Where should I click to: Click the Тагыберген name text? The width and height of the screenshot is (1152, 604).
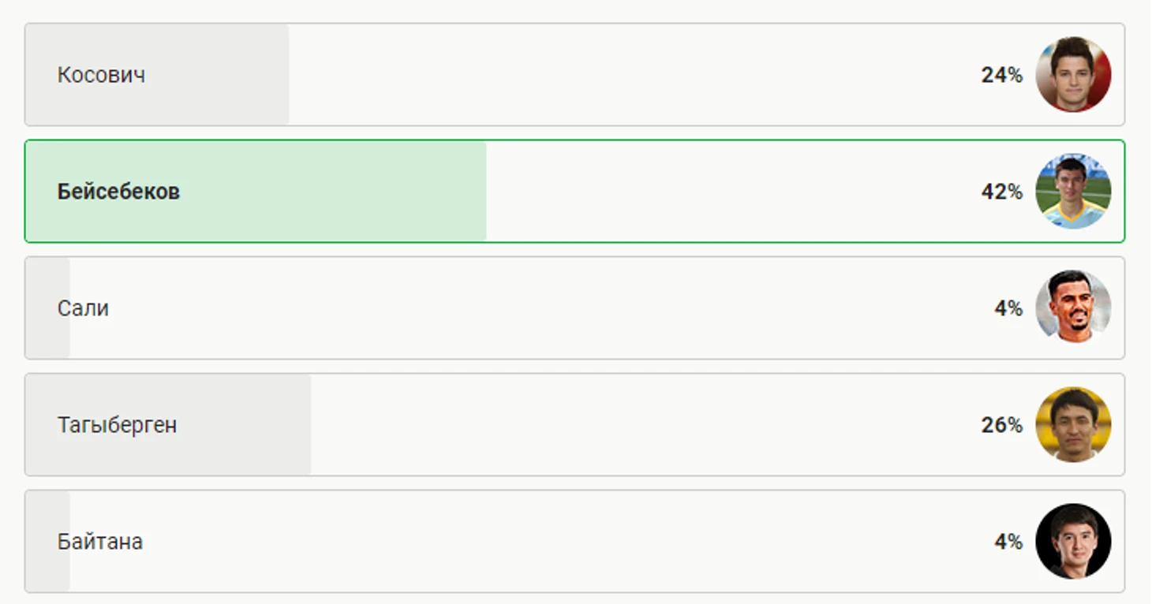(x=117, y=425)
